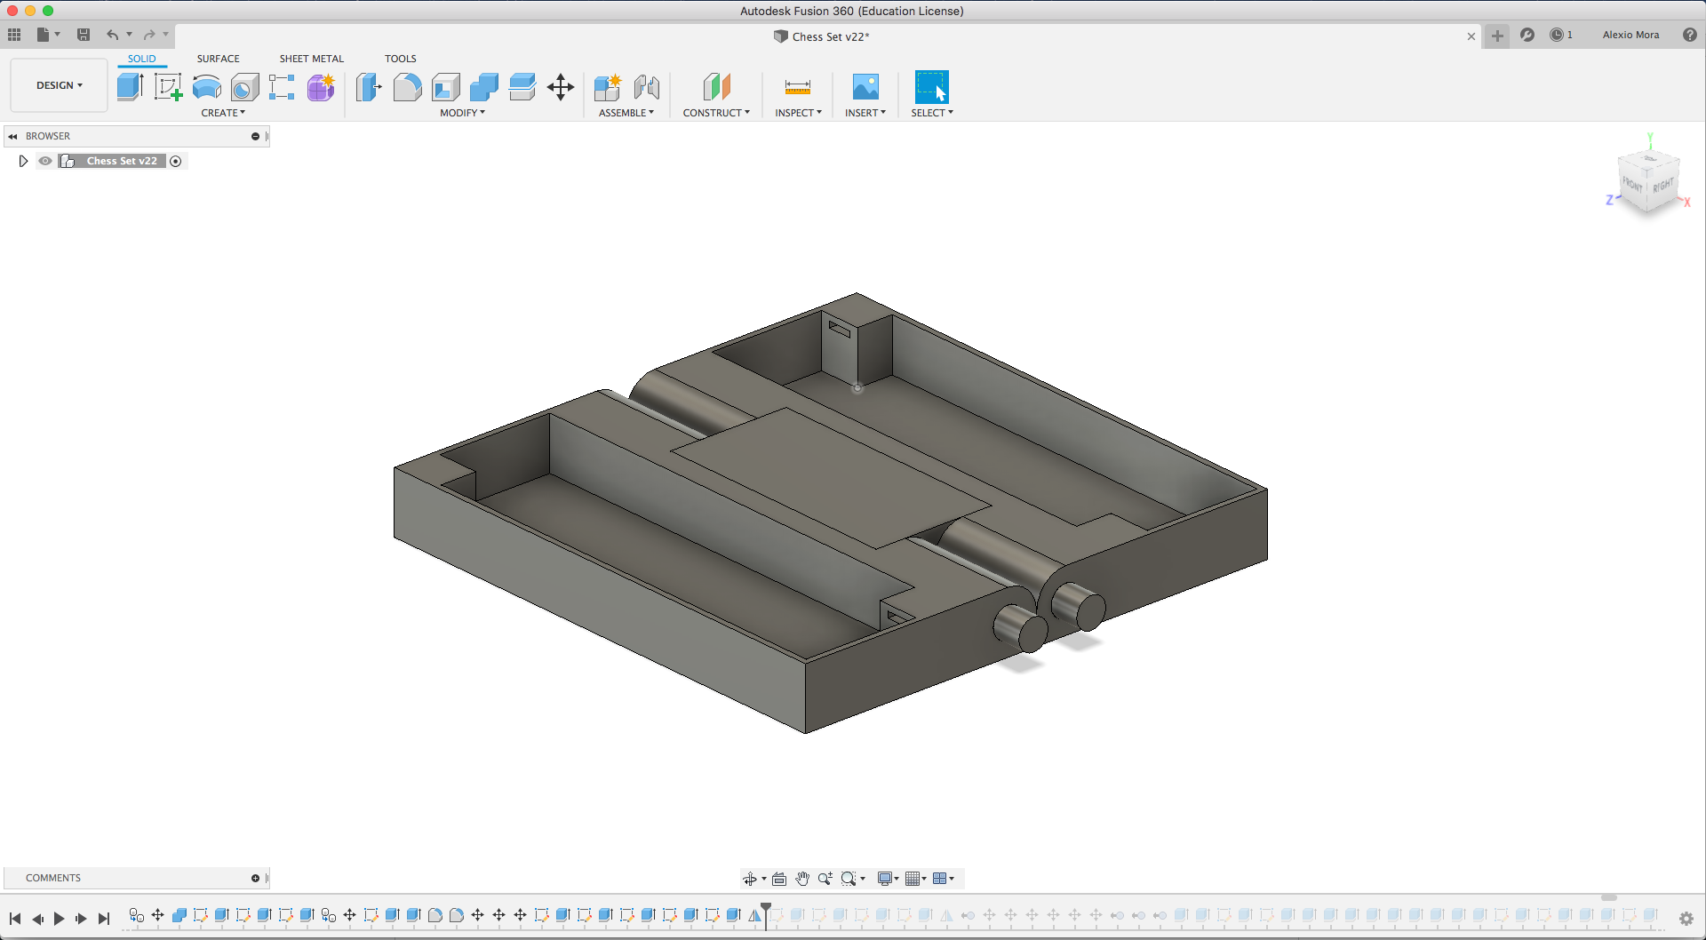Open the Help question mark

[x=1690, y=35]
